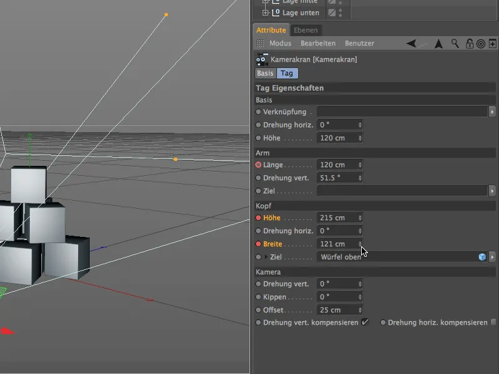Viewport: 499px width, 374px height.
Task: Click the Lage unten null object icon
Action: coord(276,12)
